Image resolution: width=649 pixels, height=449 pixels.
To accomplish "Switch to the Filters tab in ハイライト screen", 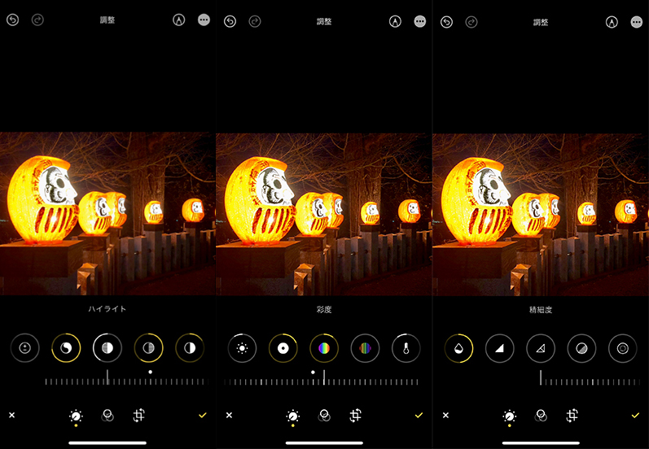I will [x=107, y=416].
